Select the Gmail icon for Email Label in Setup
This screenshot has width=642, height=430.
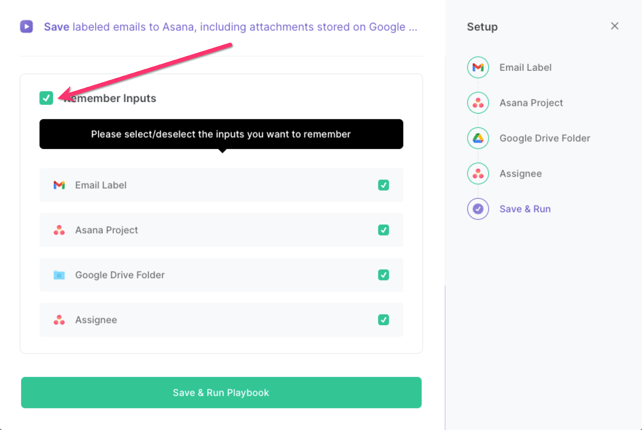point(478,67)
